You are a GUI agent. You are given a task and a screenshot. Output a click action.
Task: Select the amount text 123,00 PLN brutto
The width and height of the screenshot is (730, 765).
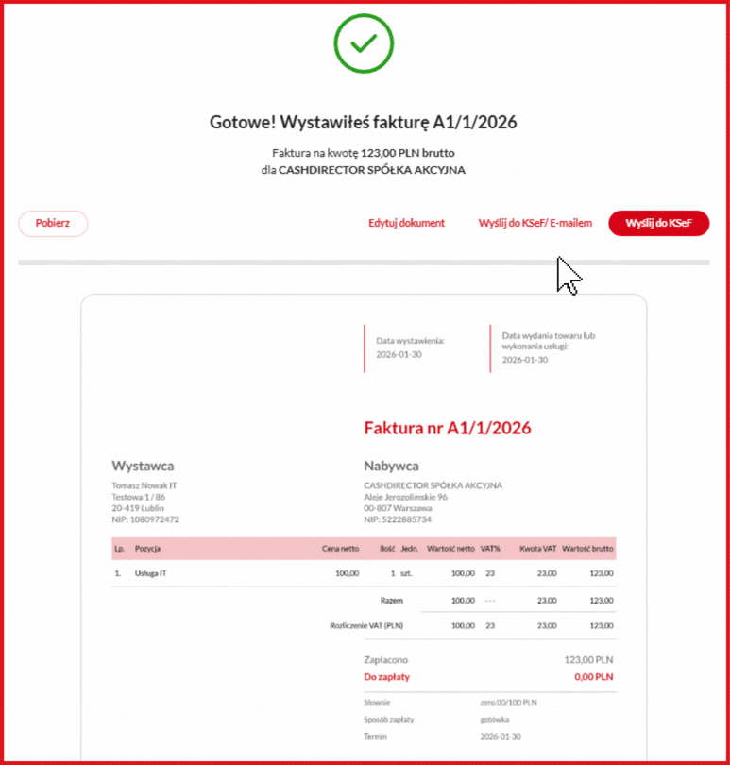[x=407, y=153]
